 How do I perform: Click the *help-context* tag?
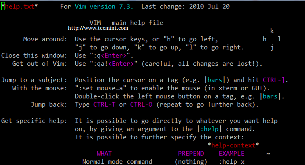coord(233,145)
